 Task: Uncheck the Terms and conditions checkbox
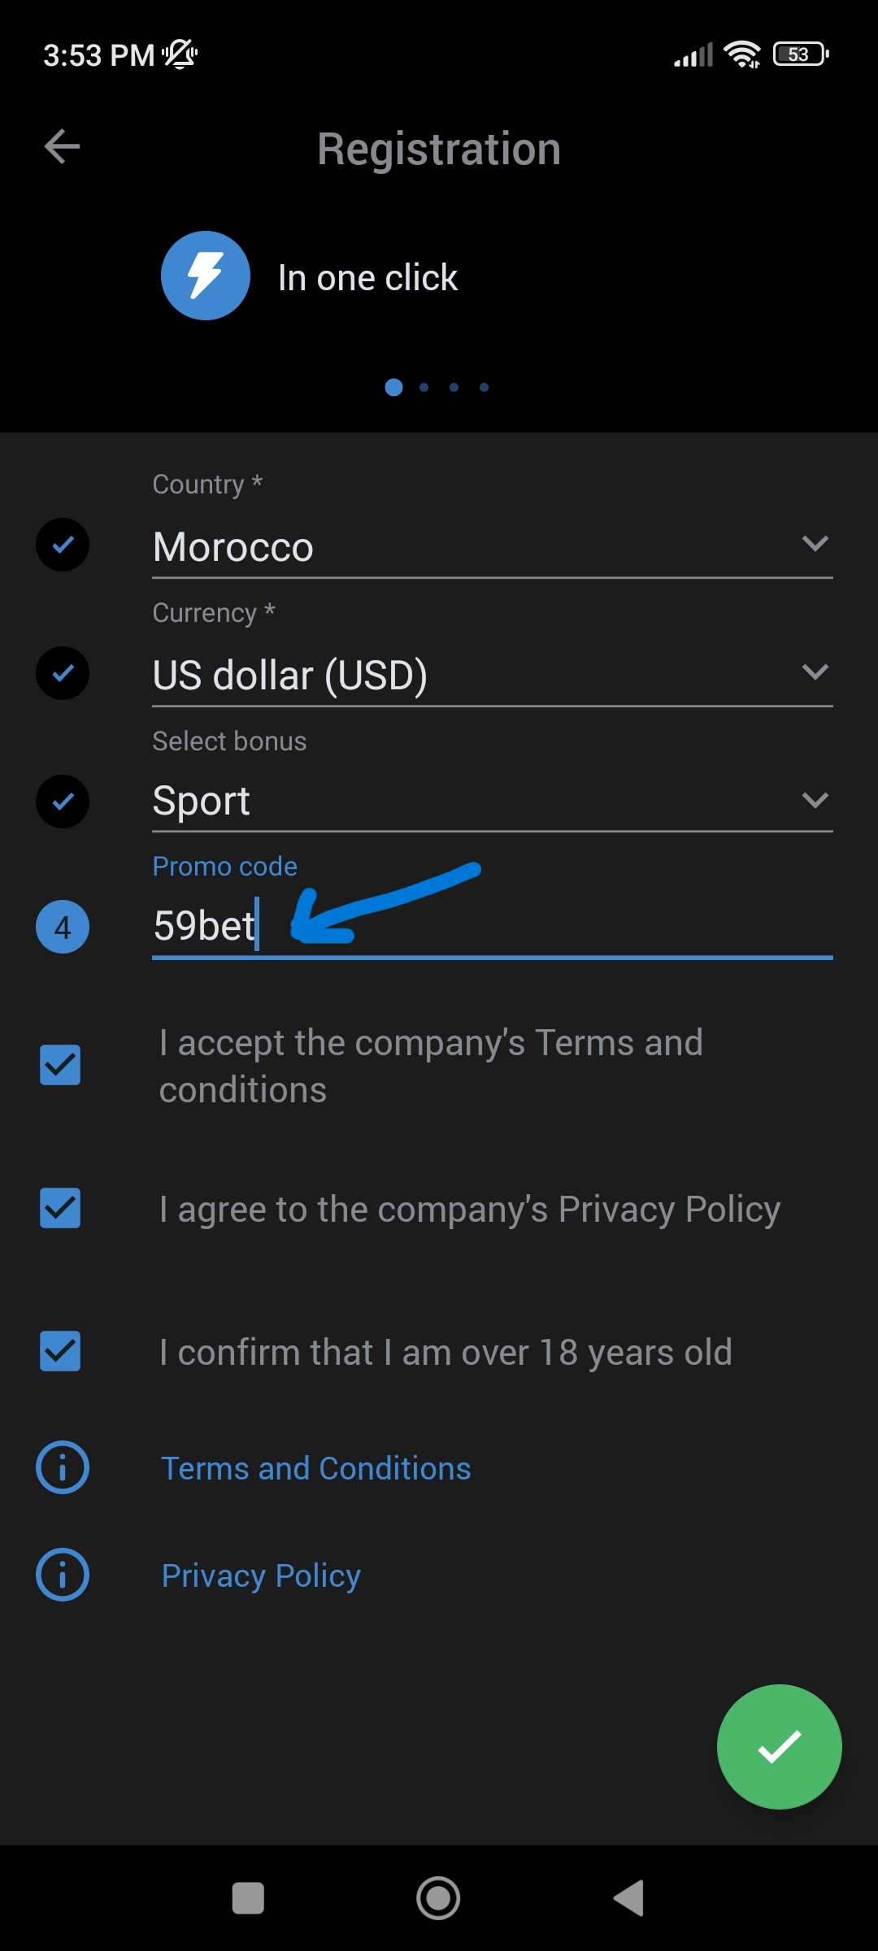point(60,1065)
